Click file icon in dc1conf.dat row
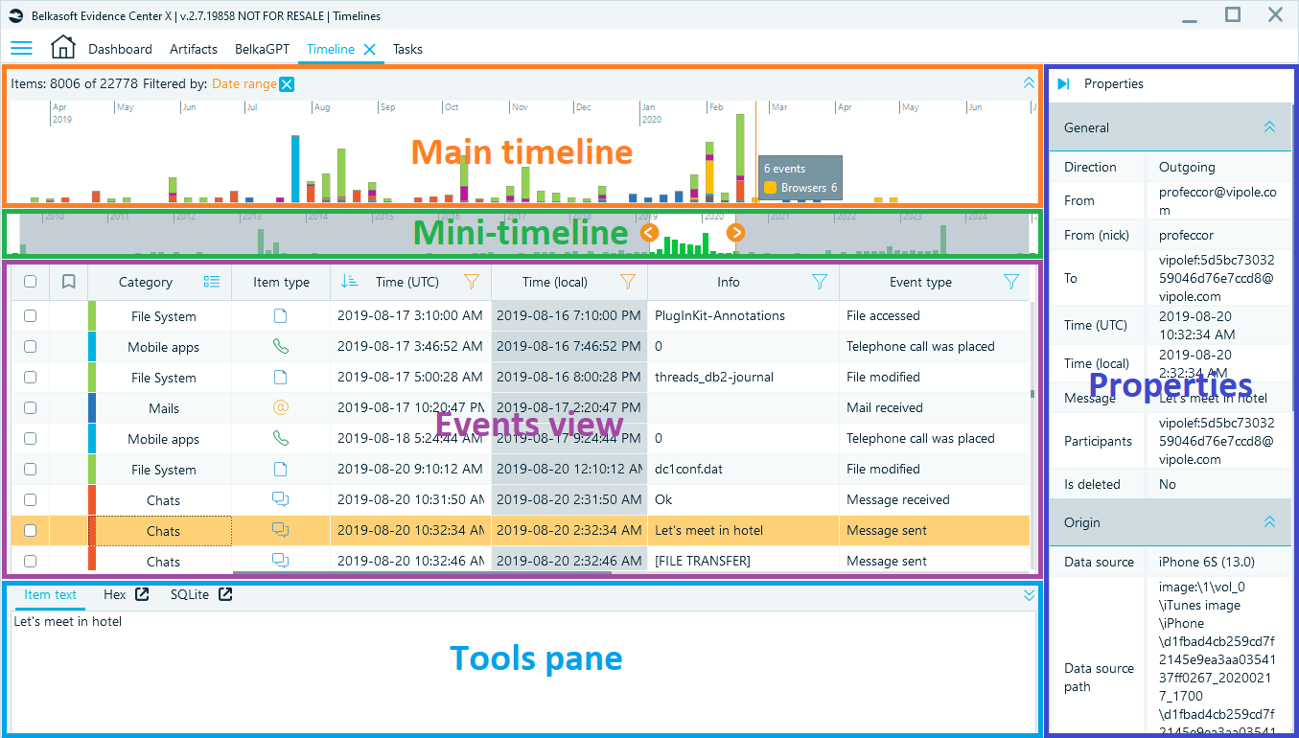This screenshot has width=1299, height=738. click(281, 470)
